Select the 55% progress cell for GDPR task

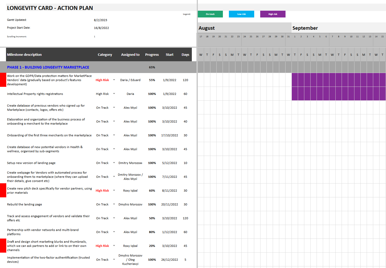[152, 80]
